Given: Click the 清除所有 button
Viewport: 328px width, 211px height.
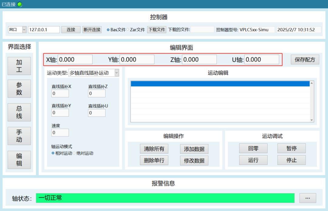Looking at the screenshot, I should click(x=154, y=149).
